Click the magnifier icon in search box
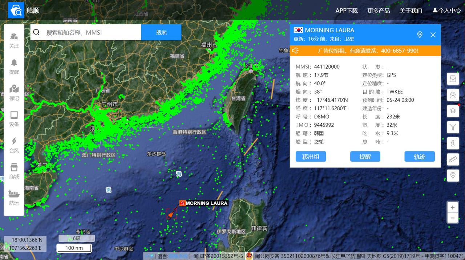The image size is (465, 260). click(36, 32)
